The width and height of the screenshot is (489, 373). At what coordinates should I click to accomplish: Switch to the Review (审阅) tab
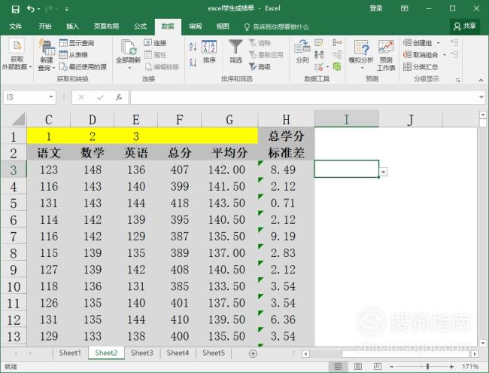pos(196,26)
